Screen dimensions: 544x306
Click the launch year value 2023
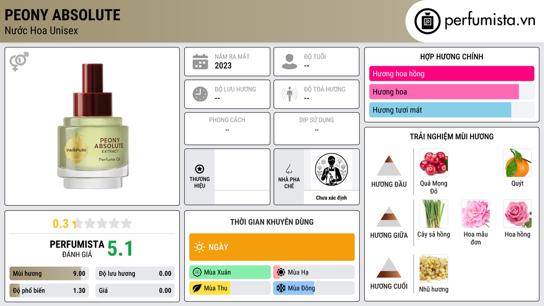223,65
